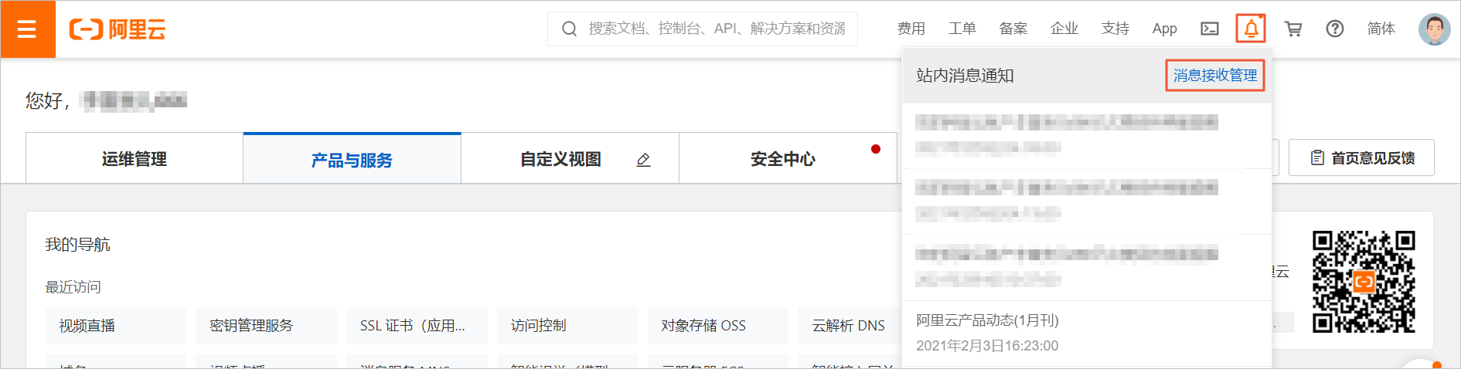This screenshot has width=1461, height=369.
Task: Click 首页意见反馈 button
Action: click(x=1361, y=157)
